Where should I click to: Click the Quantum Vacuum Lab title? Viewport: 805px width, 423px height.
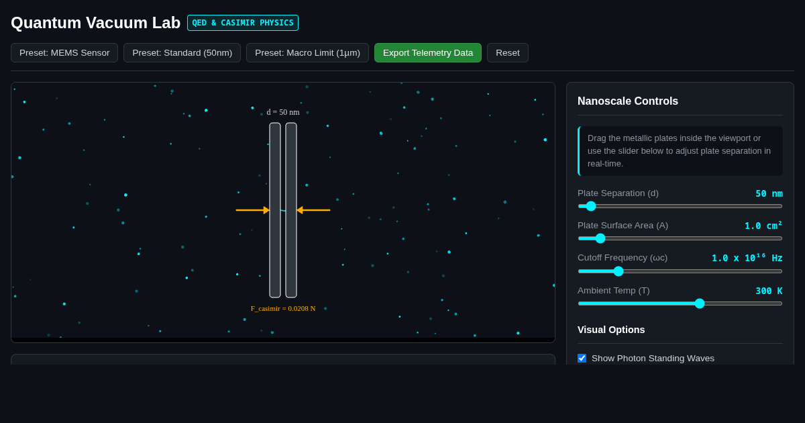point(95,23)
